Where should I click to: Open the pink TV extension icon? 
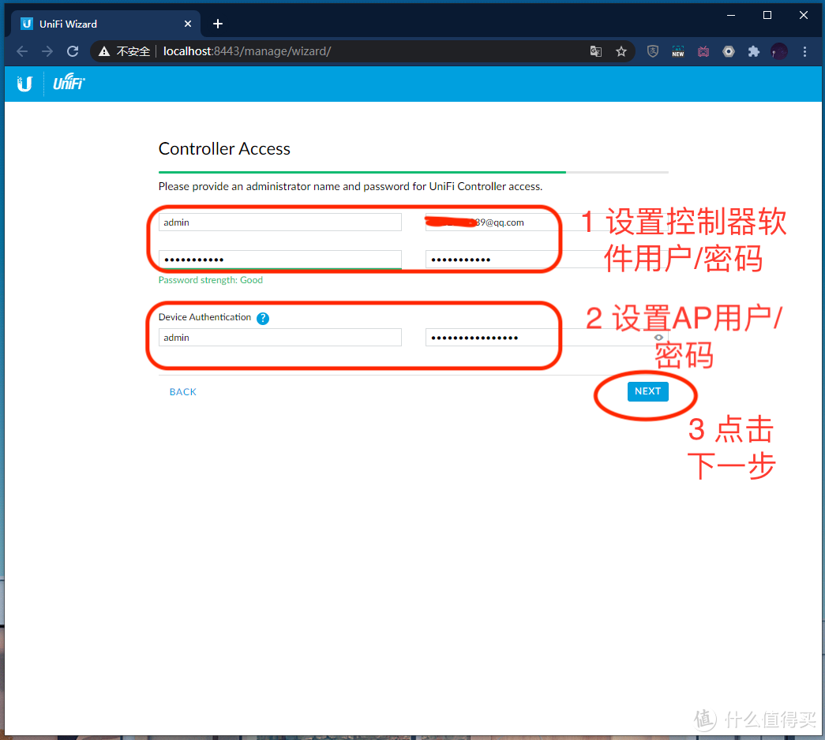[703, 51]
